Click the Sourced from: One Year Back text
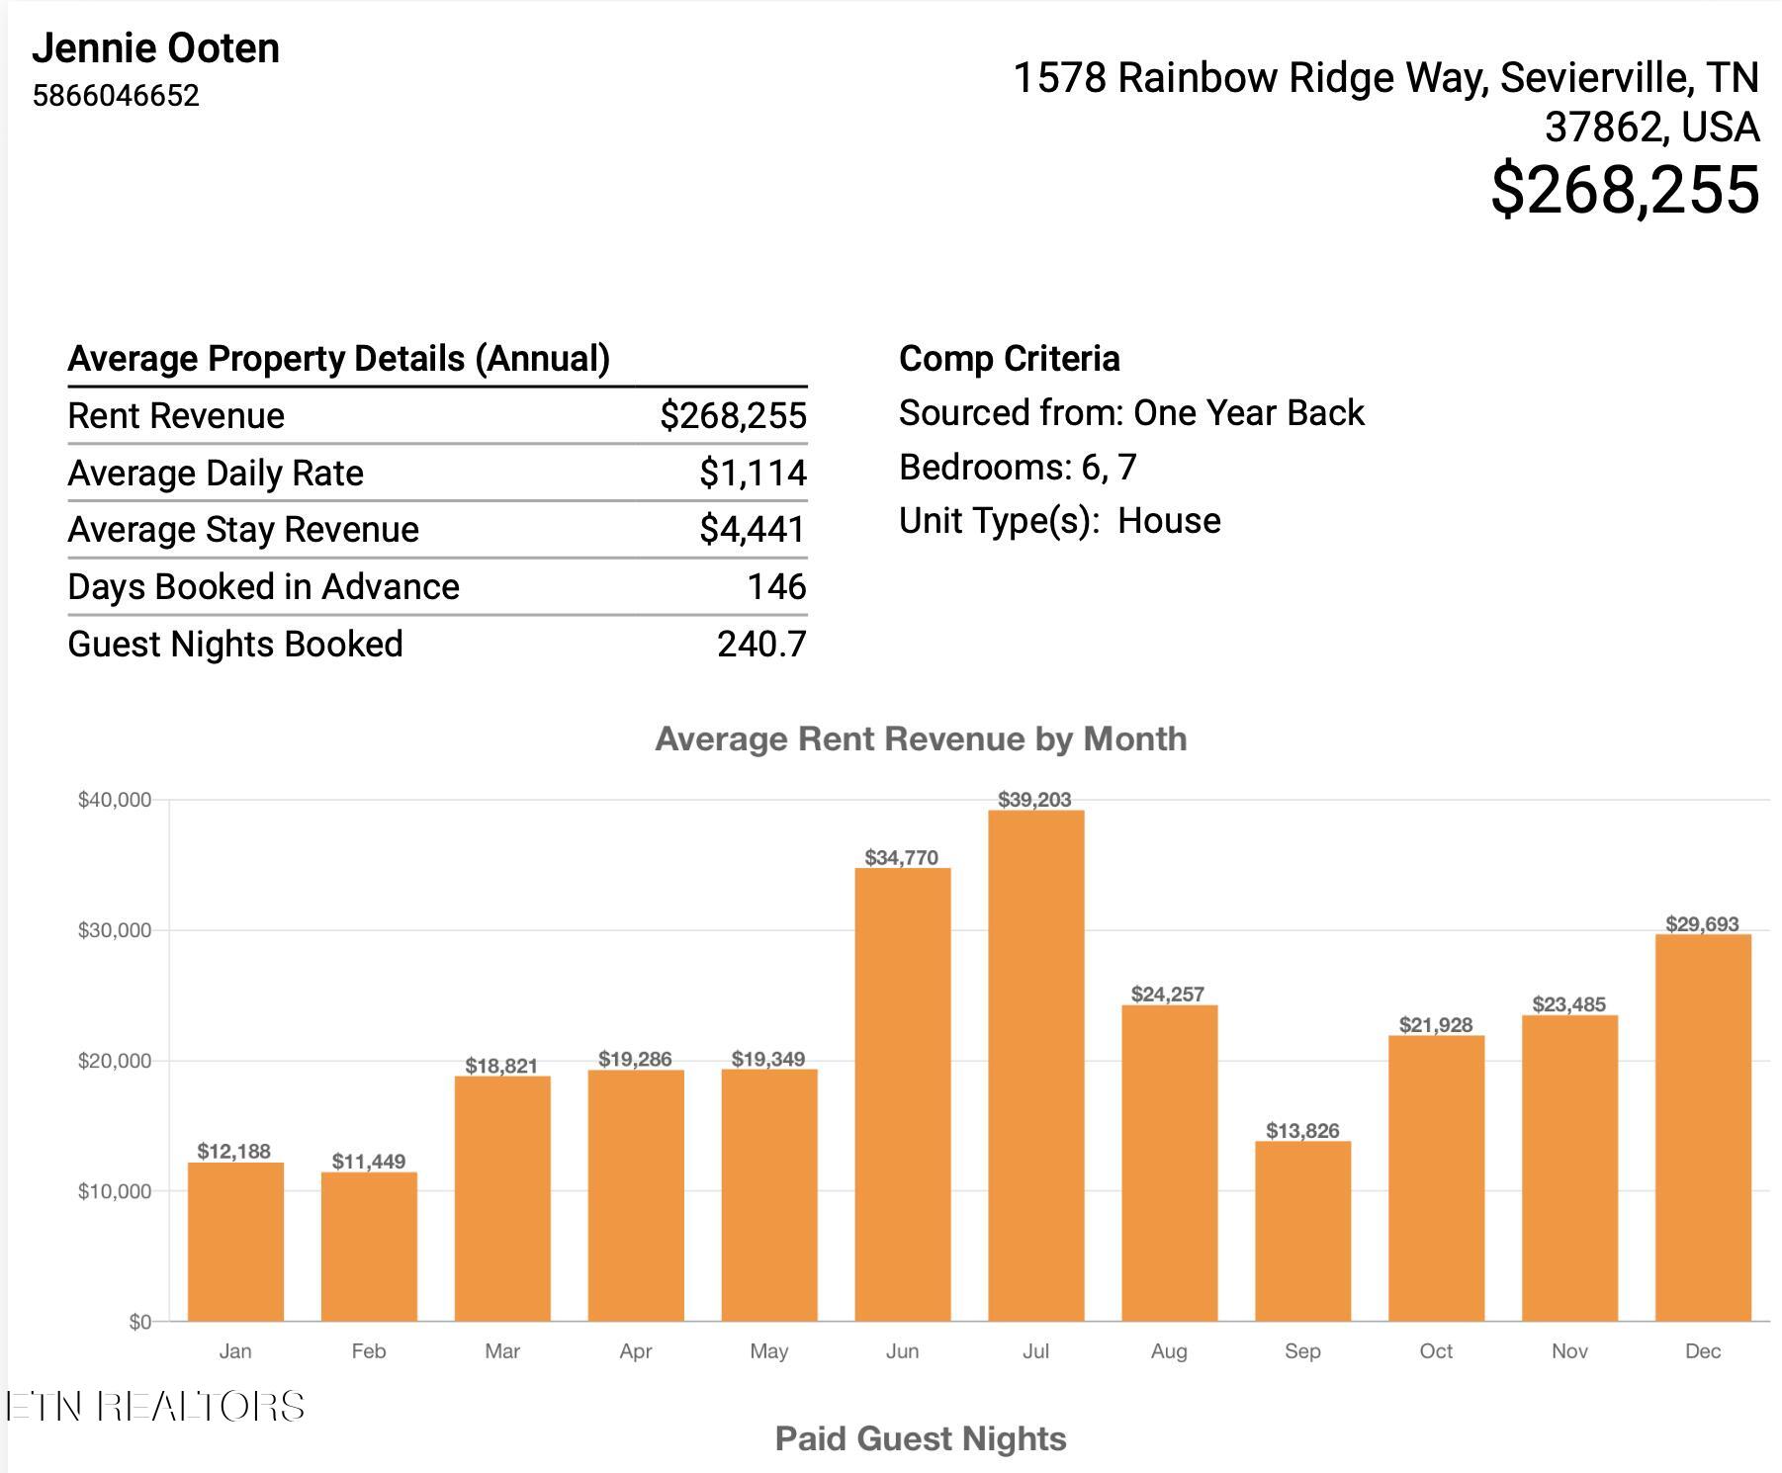Viewport: 1782px width, 1473px height. [x=1131, y=413]
